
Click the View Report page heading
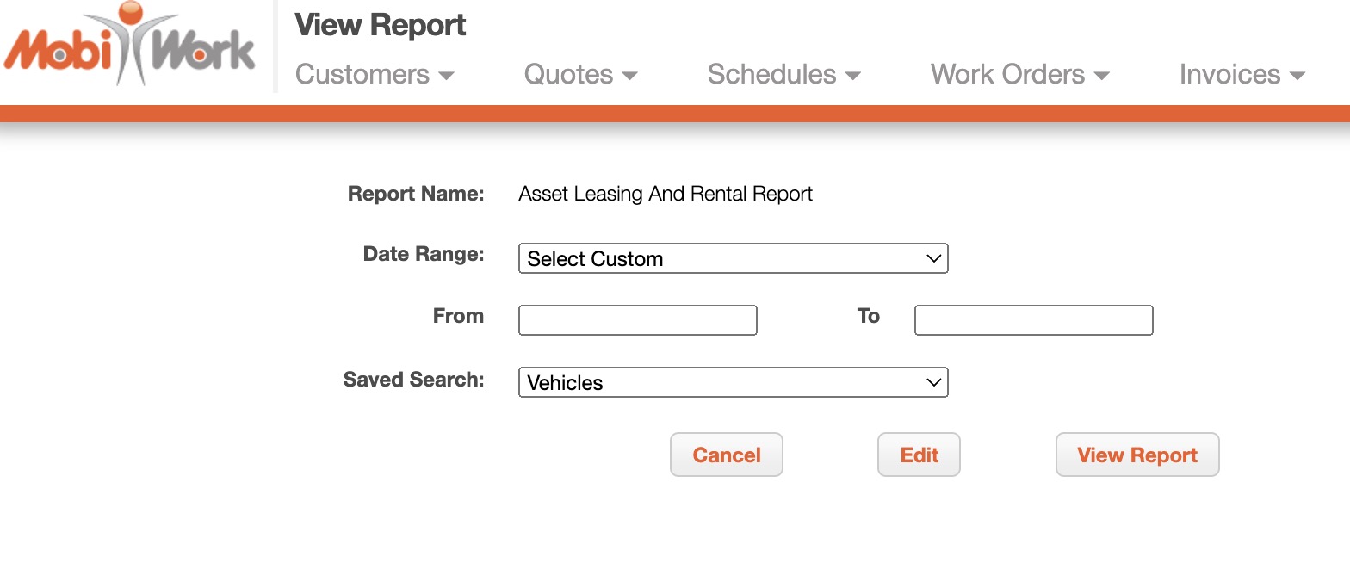click(x=380, y=26)
